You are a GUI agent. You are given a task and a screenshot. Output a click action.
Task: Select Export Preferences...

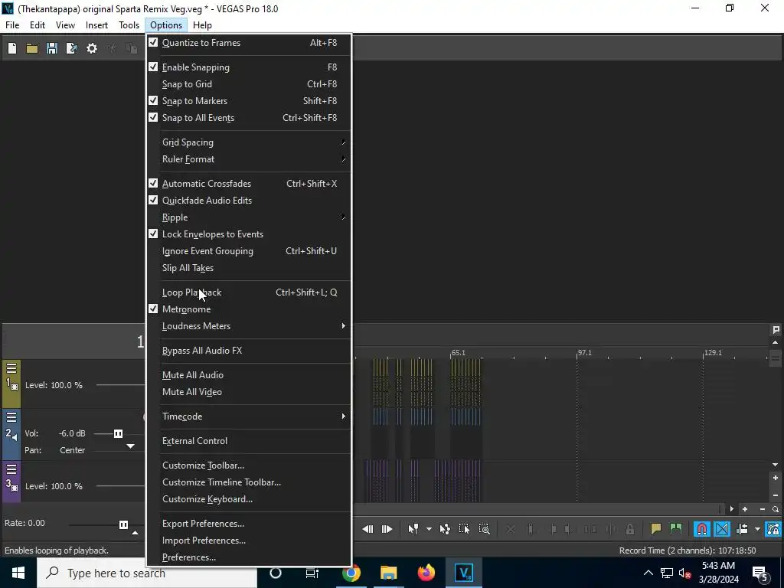250,524
